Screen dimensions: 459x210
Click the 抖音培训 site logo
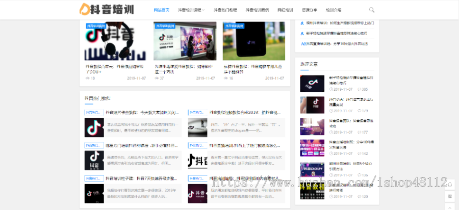[107, 9]
